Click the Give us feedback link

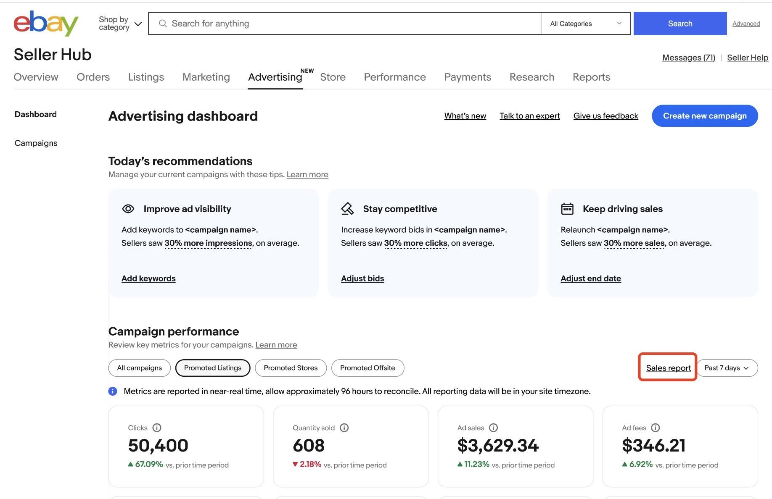605,116
